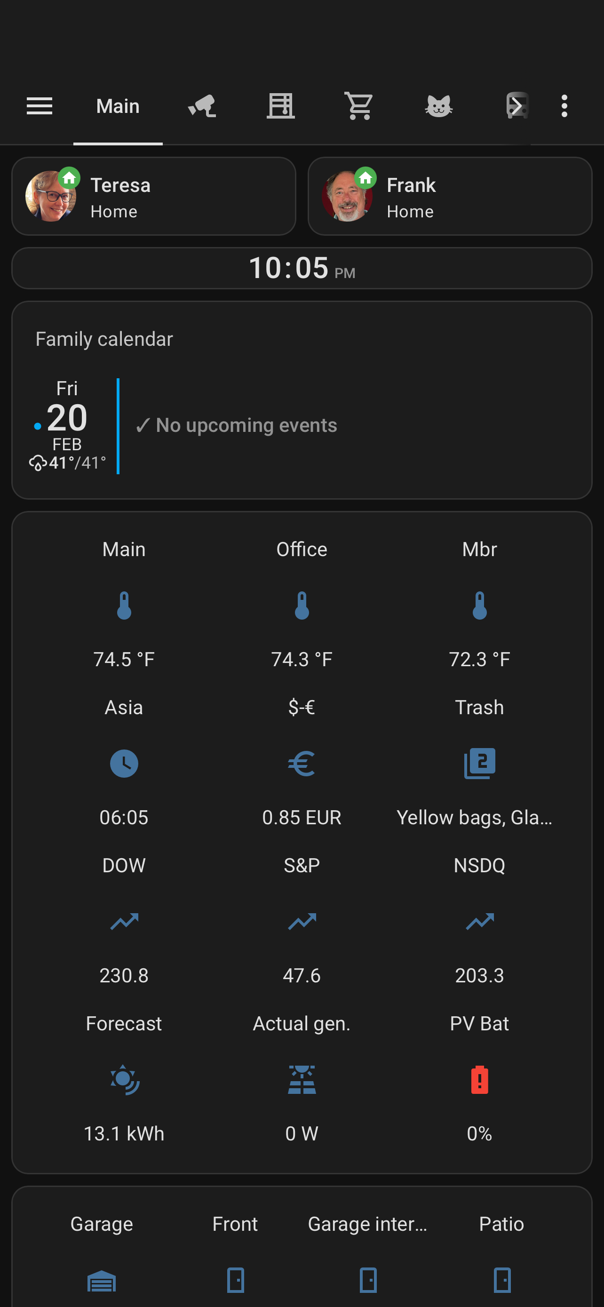
Task: Open the shopping cart tab
Action: pos(359,106)
